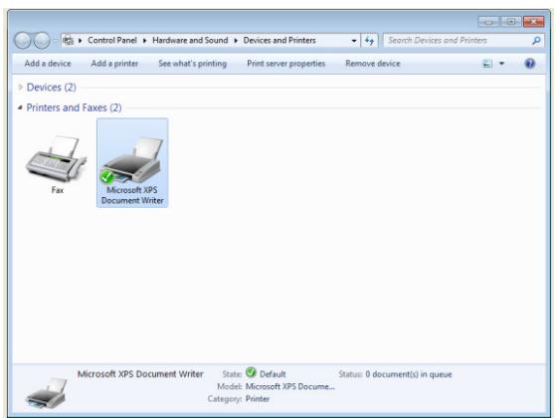Open the address bar history dropdown
The image size is (556, 418).
[x=353, y=41]
